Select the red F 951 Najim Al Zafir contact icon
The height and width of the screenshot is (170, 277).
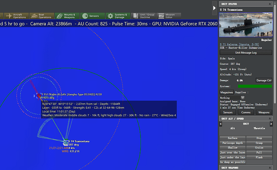(x=39, y=95)
